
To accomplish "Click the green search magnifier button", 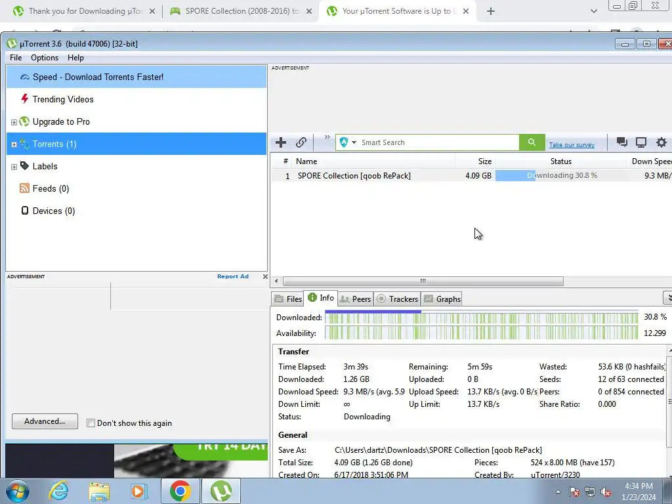I will click(532, 142).
